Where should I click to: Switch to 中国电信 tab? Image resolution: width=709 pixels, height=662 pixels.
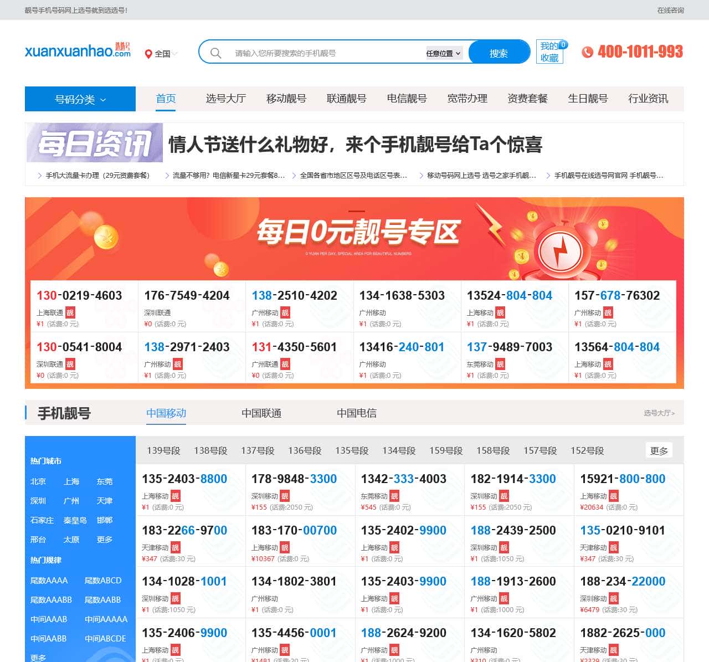click(x=357, y=413)
